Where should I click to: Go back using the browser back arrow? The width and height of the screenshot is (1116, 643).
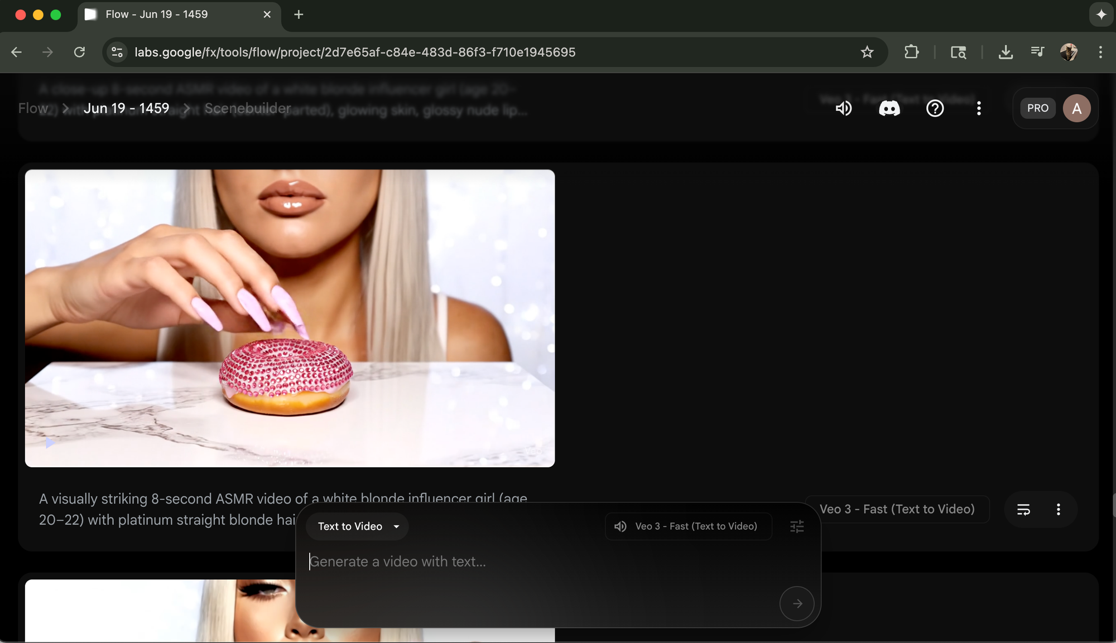pos(16,52)
